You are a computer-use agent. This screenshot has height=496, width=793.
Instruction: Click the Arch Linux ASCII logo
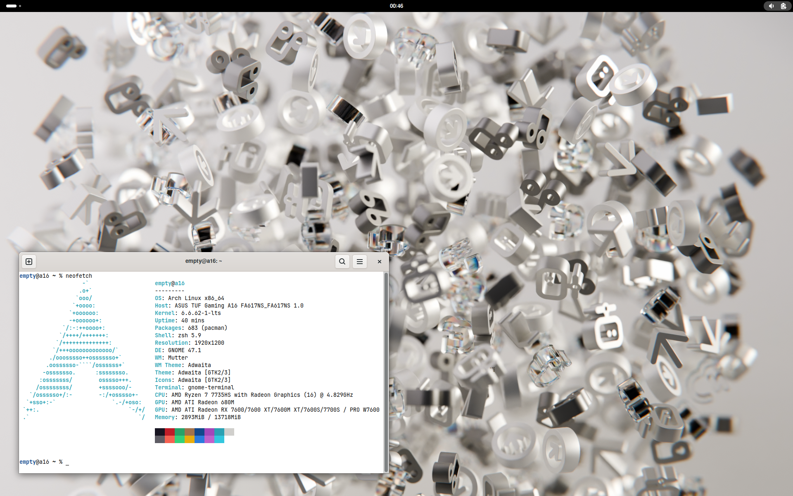pyautogui.click(x=84, y=350)
